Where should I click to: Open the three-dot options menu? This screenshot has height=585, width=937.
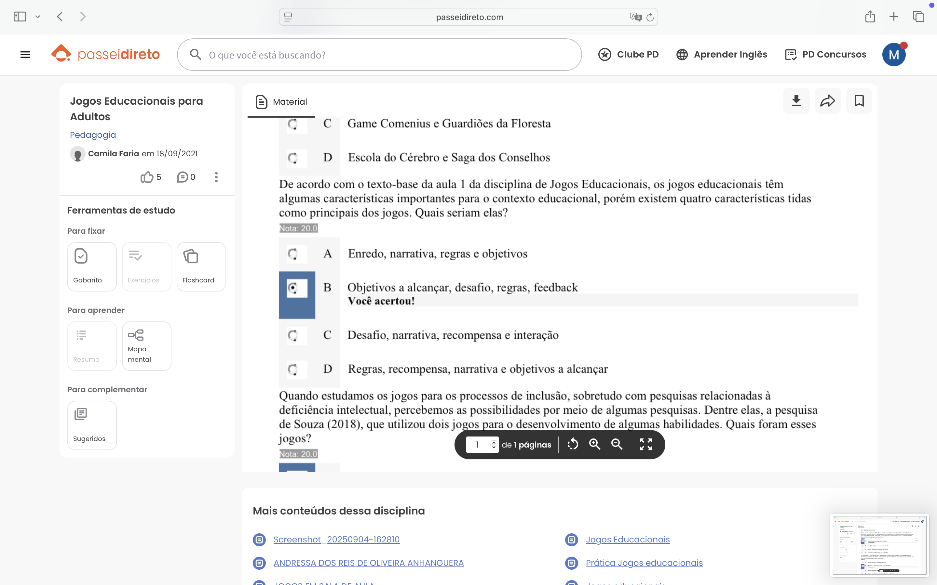point(216,177)
